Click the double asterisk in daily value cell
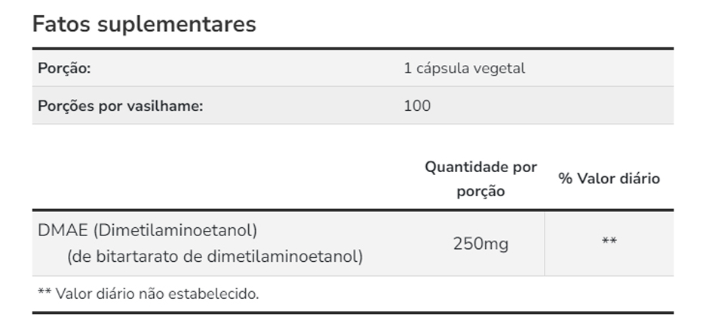 pos(609,242)
